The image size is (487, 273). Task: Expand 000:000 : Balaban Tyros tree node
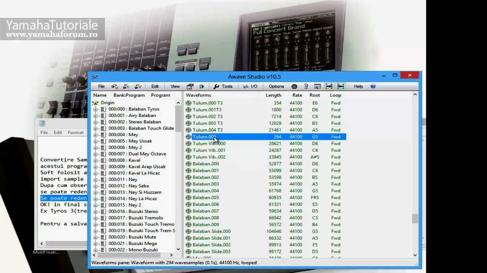click(x=95, y=109)
